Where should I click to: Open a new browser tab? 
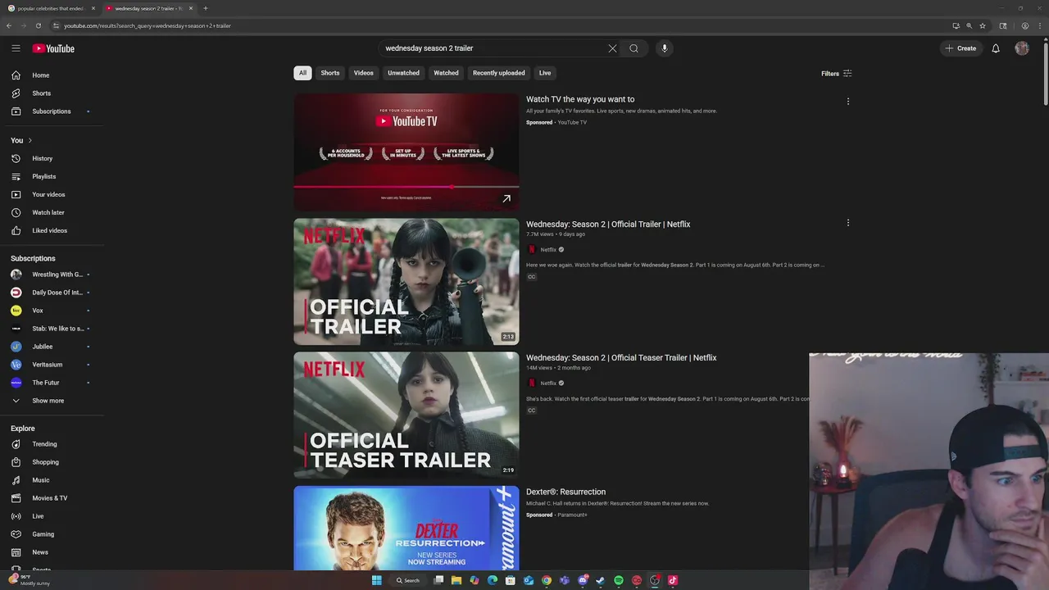point(205,8)
